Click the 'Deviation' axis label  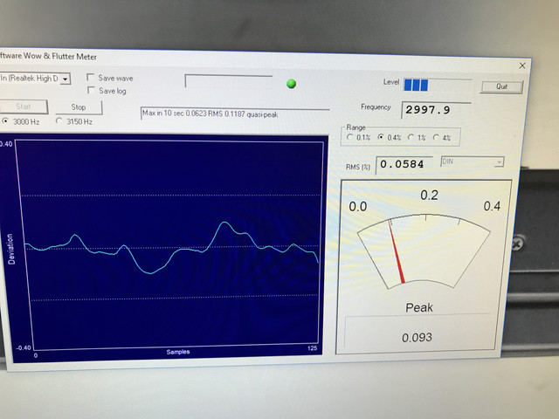pyautogui.click(x=11, y=249)
